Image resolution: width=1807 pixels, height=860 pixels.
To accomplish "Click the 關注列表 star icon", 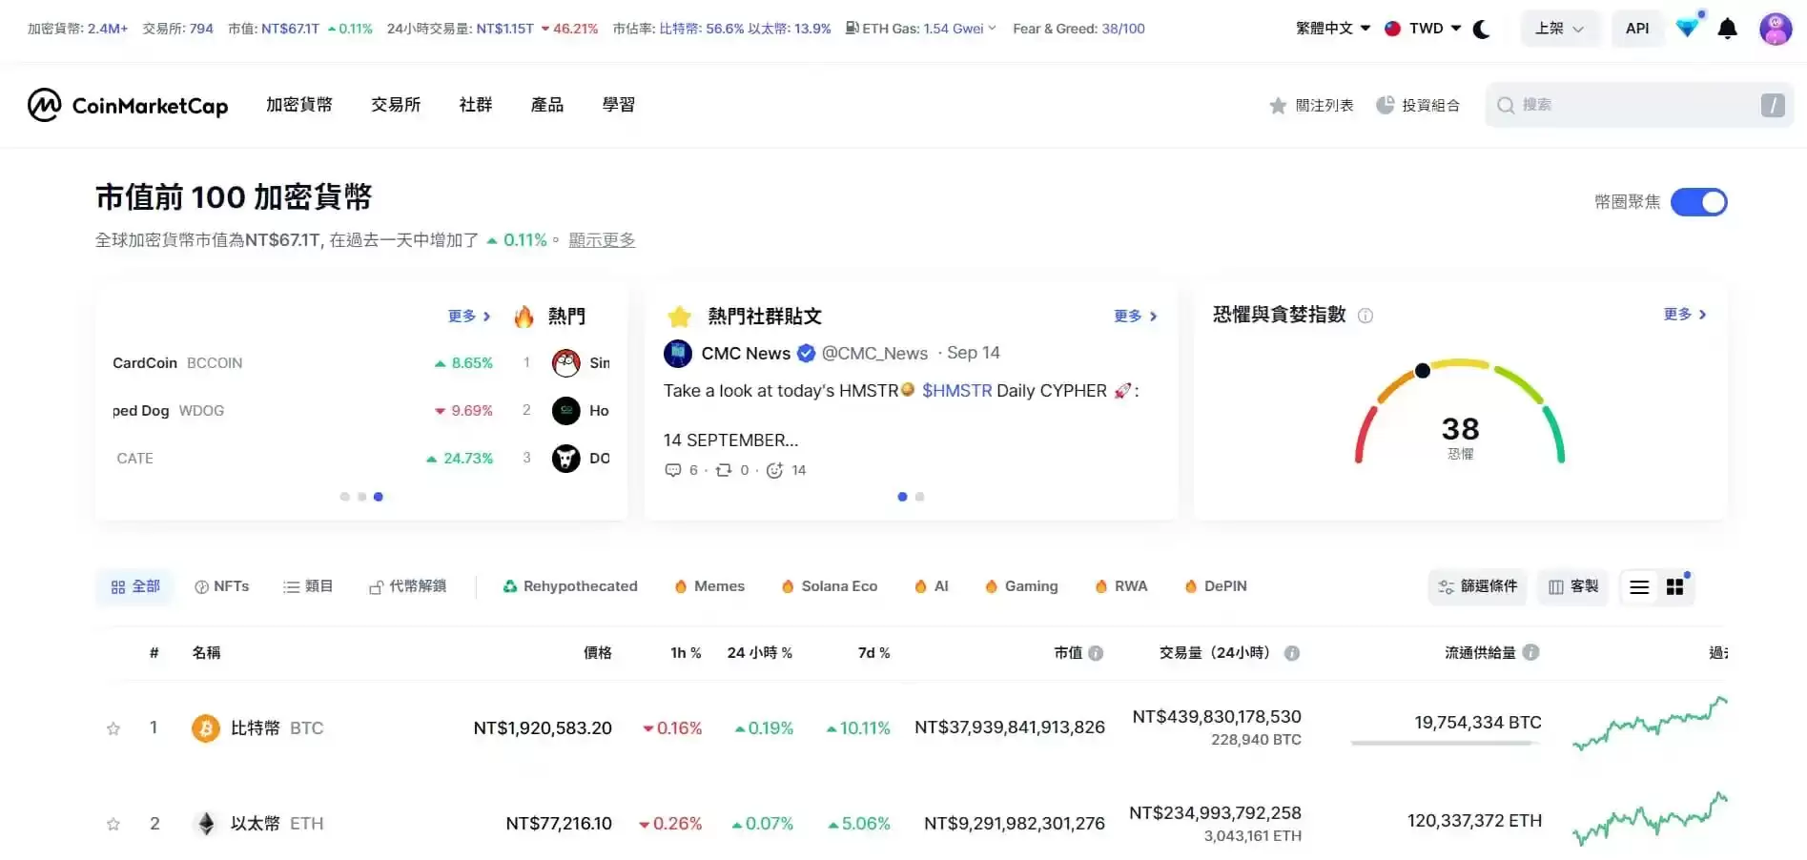I will coord(1278,105).
